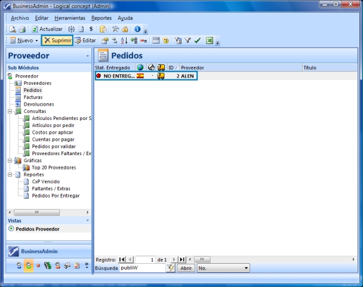This screenshot has width=363, height=287.
Task: Open the Reportes menu in the menu bar
Action: (x=101, y=18)
